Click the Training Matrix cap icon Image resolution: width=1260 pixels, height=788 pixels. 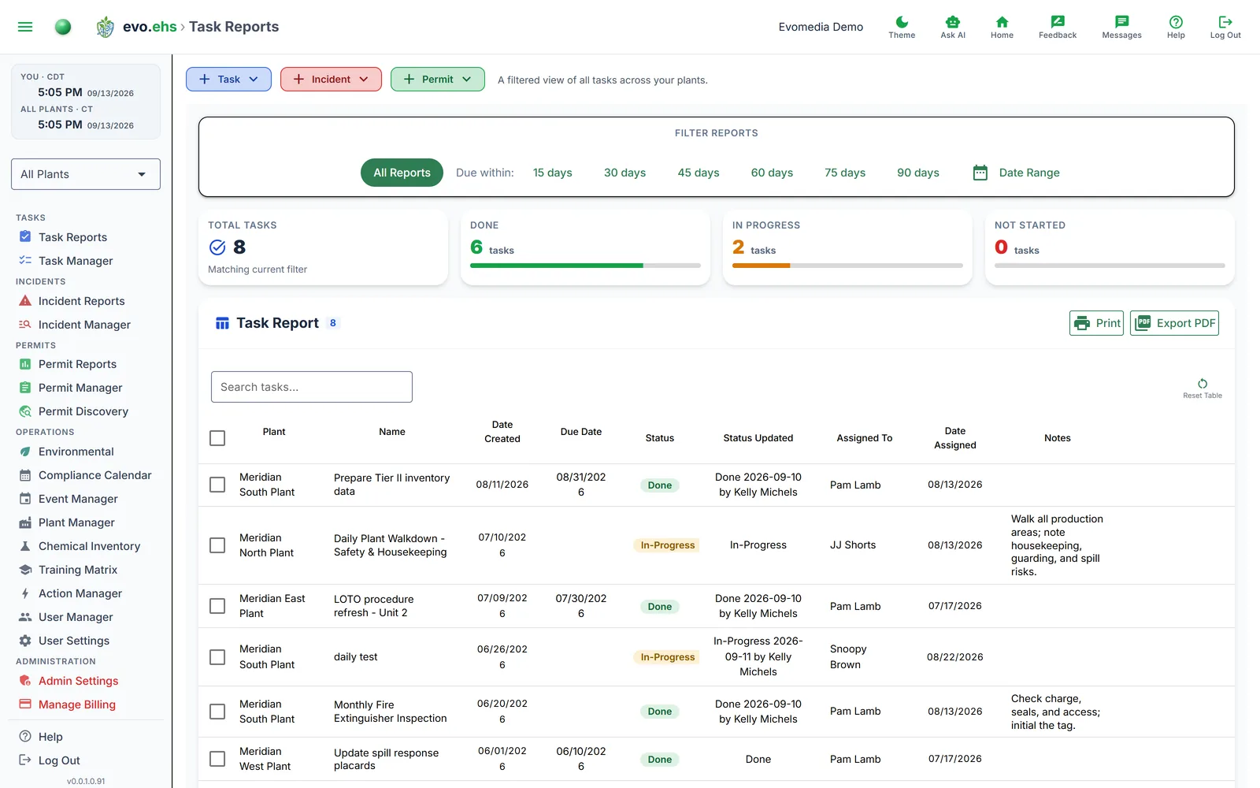point(25,570)
